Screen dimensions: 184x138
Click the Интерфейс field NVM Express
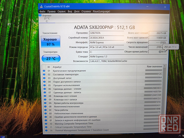tap(107, 43)
